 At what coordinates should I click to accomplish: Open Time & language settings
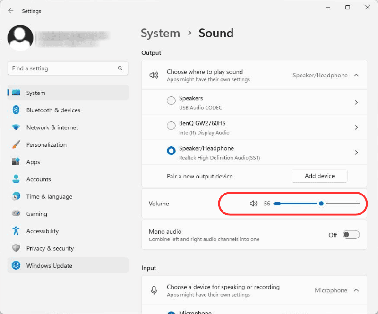point(49,196)
